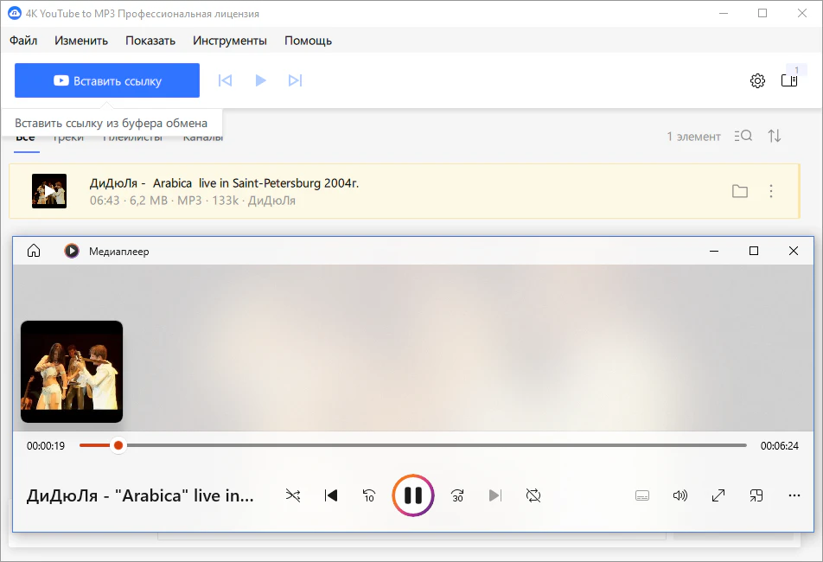Toggle repeat mode in Медиаплеер
Image resolution: width=823 pixels, height=562 pixels.
click(533, 495)
